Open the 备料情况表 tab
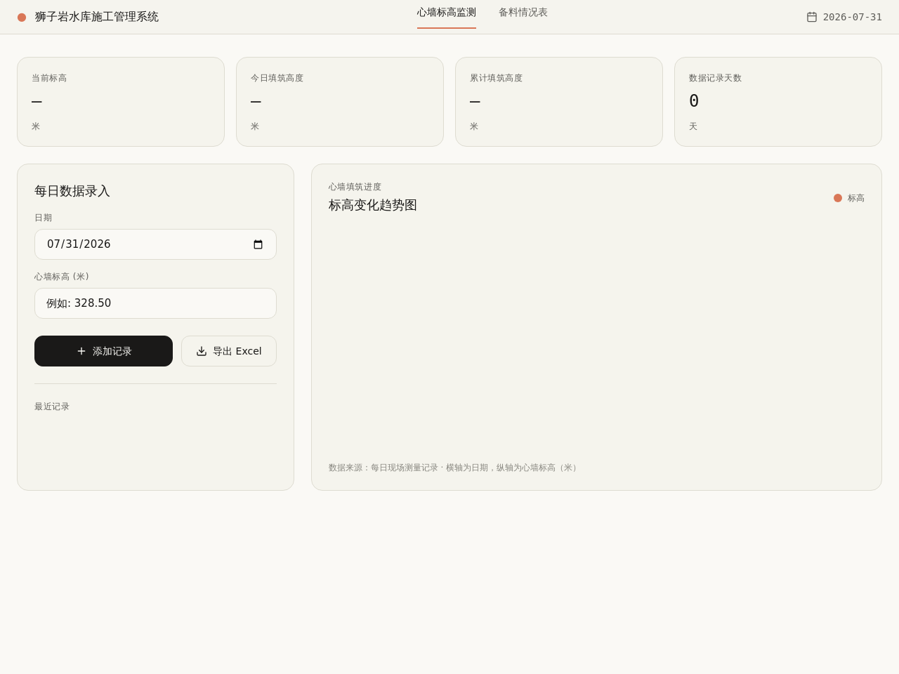The height and width of the screenshot is (674, 899). (523, 13)
